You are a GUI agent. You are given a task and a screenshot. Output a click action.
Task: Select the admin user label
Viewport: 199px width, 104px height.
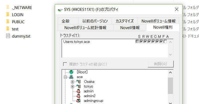(x=89, y=91)
